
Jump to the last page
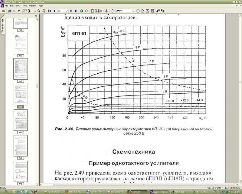pos(76,11)
